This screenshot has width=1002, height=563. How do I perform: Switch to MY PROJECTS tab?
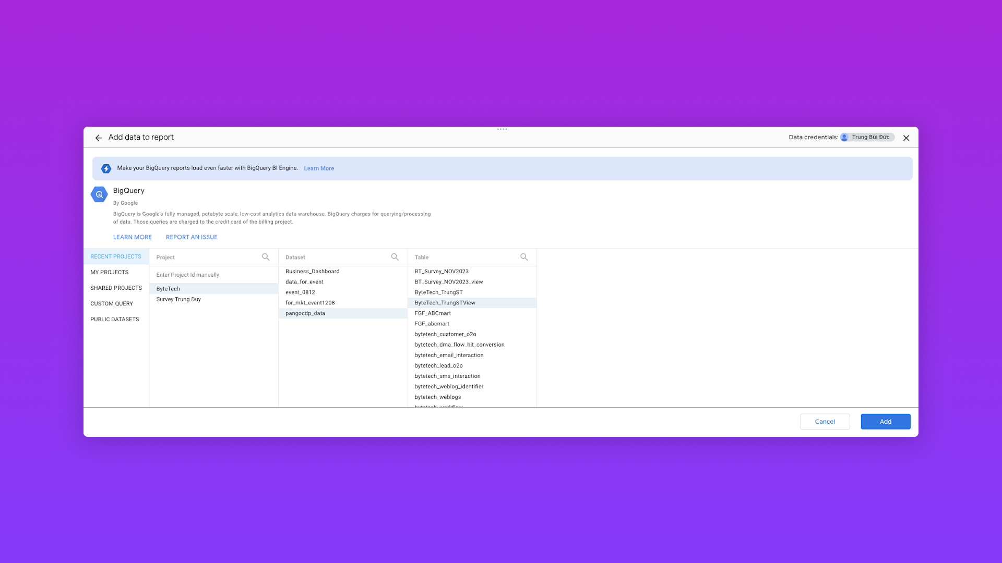109,272
